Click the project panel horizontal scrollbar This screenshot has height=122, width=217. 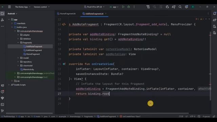click(29, 113)
